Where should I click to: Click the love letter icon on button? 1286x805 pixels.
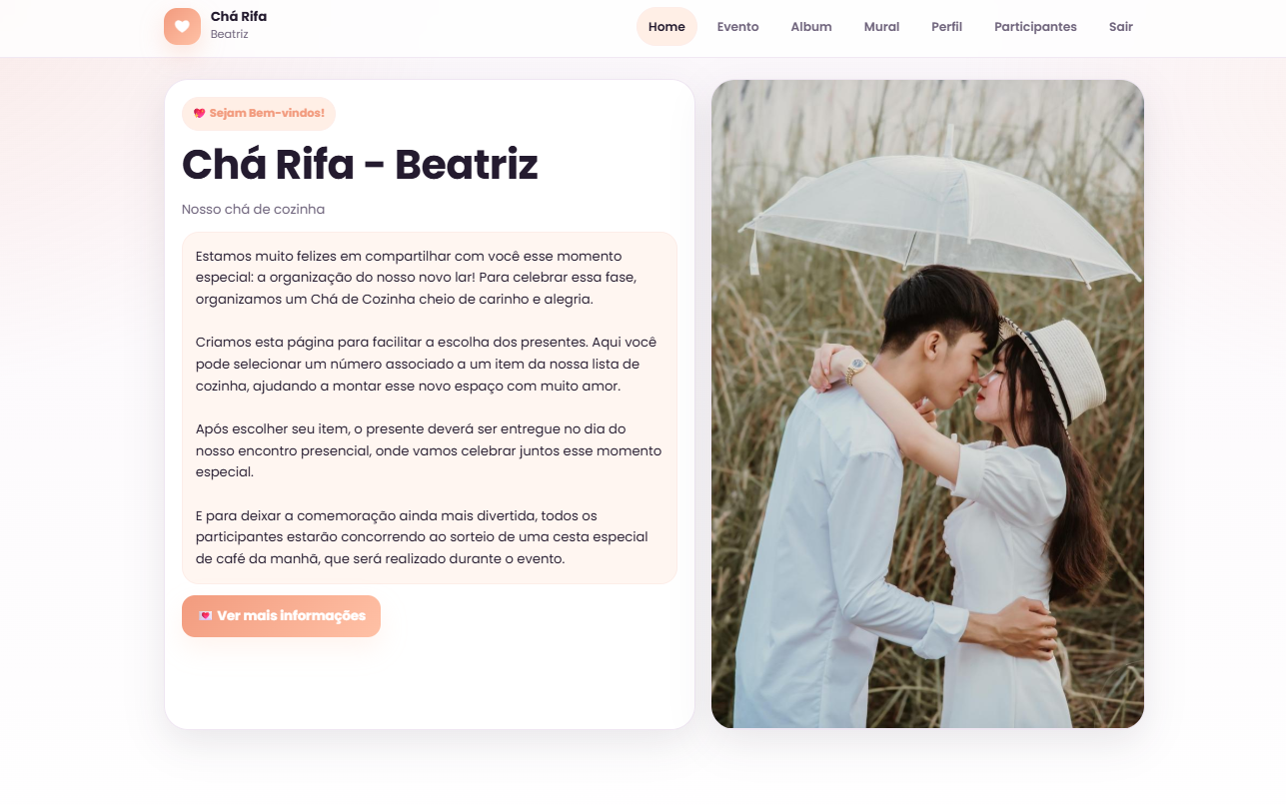click(x=205, y=615)
